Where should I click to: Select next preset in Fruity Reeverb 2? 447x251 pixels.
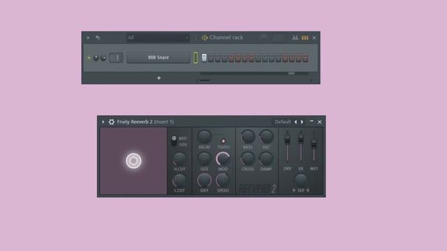click(x=302, y=122)
